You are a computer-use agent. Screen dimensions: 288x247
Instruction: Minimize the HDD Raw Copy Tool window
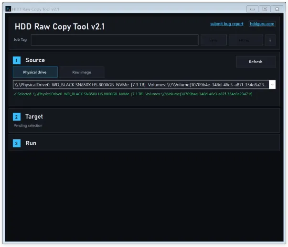(252, 9)
